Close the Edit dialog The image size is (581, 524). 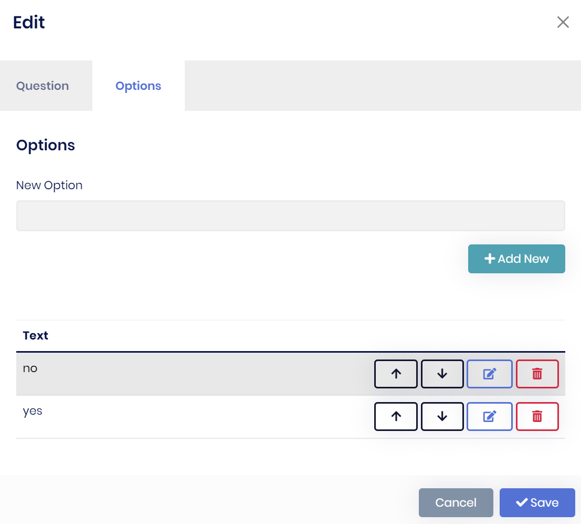pos(563,22)
